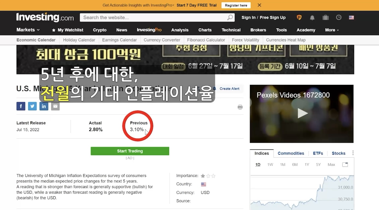Open My Watchlist with star icon
Screen dimensions: 379x210
(x=67, y=30)
